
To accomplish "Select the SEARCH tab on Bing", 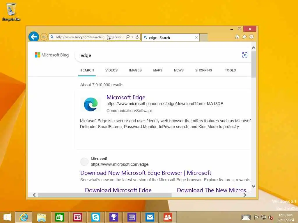I will (87, 70).
